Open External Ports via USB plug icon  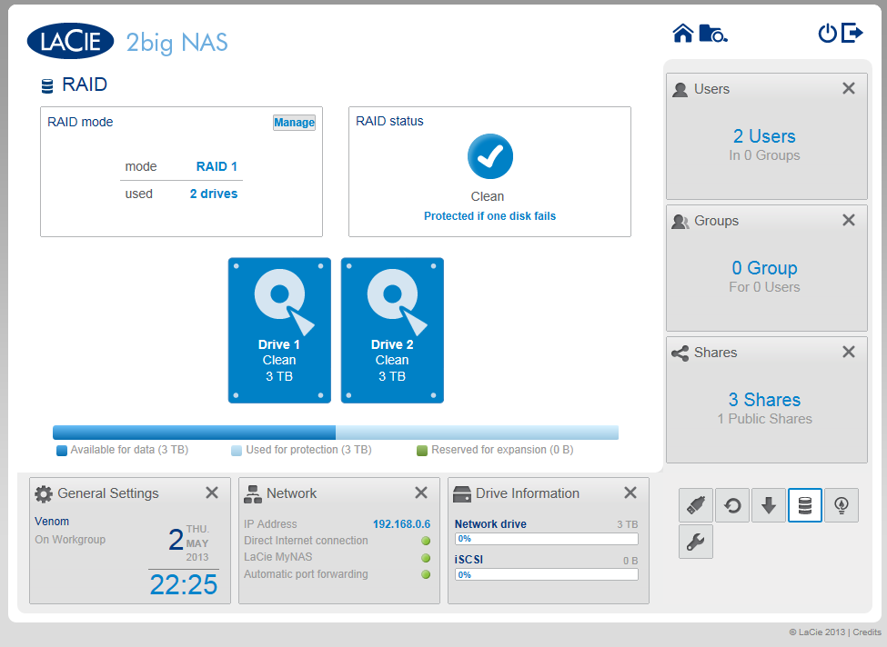click(x=696, y=505)
